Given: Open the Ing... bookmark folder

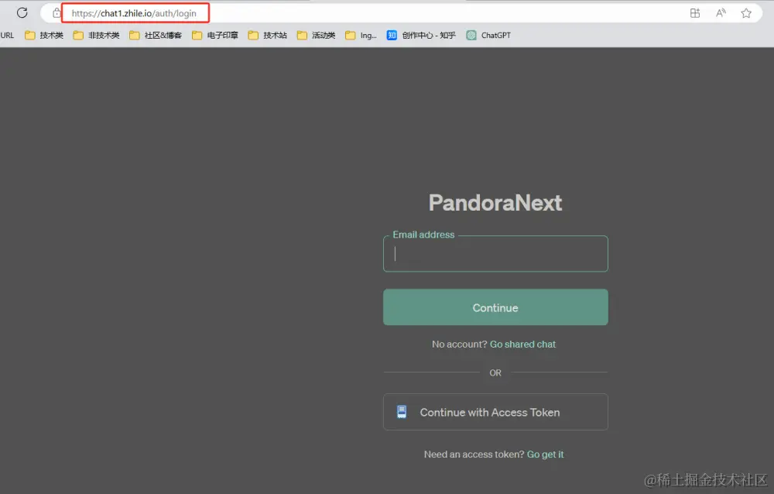Looking at the screenshot, I should pyautogui.click(x=361, y=35).
